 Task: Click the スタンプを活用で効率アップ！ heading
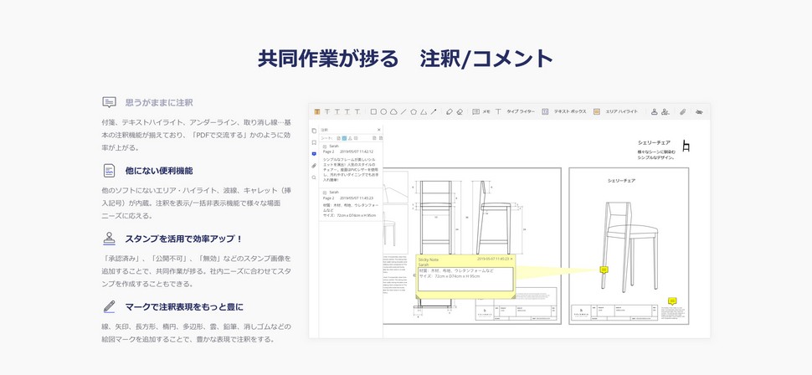point(184,239)
